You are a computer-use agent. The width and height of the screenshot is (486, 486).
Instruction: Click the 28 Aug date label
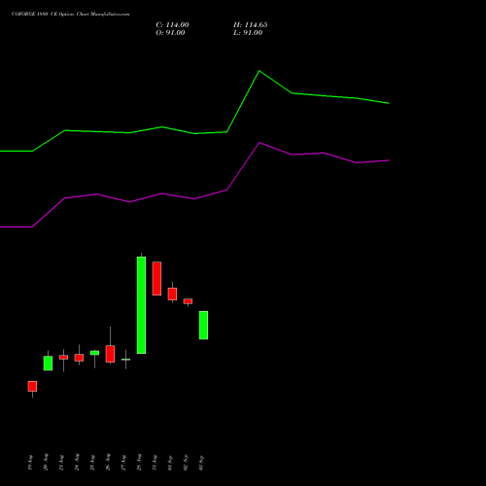(x=139, y=463)
